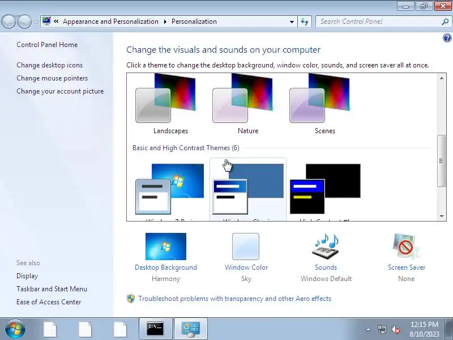Open Ease of Access Center link
The image size is (453, 340).
49,302
